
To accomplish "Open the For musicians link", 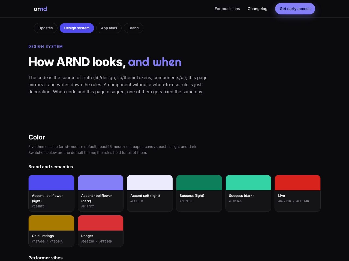I will [227, 9].
